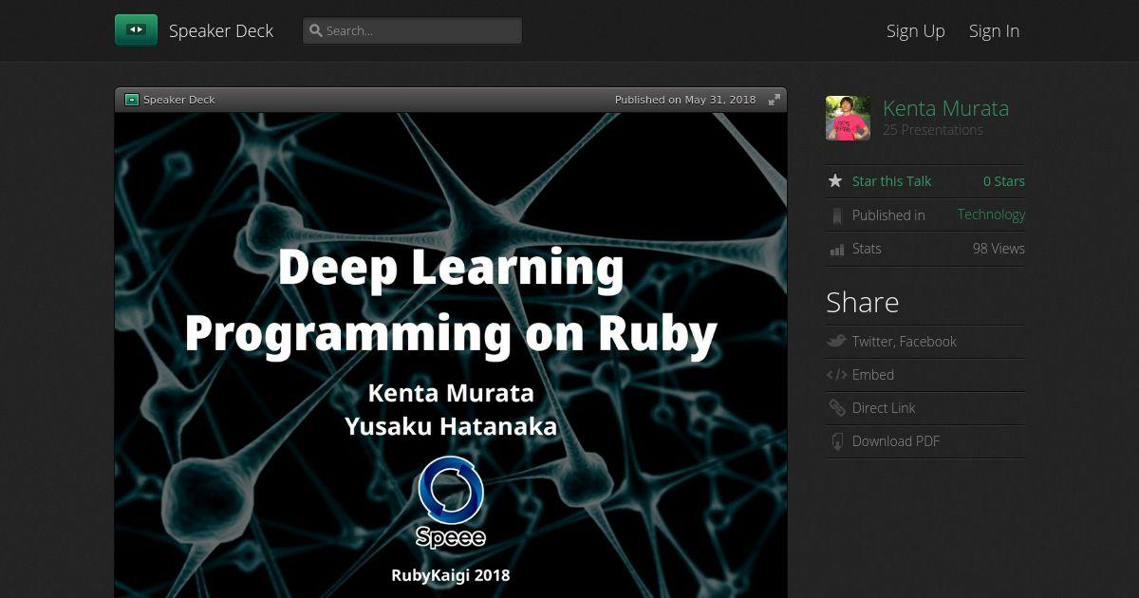Click the 'Share' heading
Image resolution: width=1139 pixels, height=598 pixels.
coord(863,302)
